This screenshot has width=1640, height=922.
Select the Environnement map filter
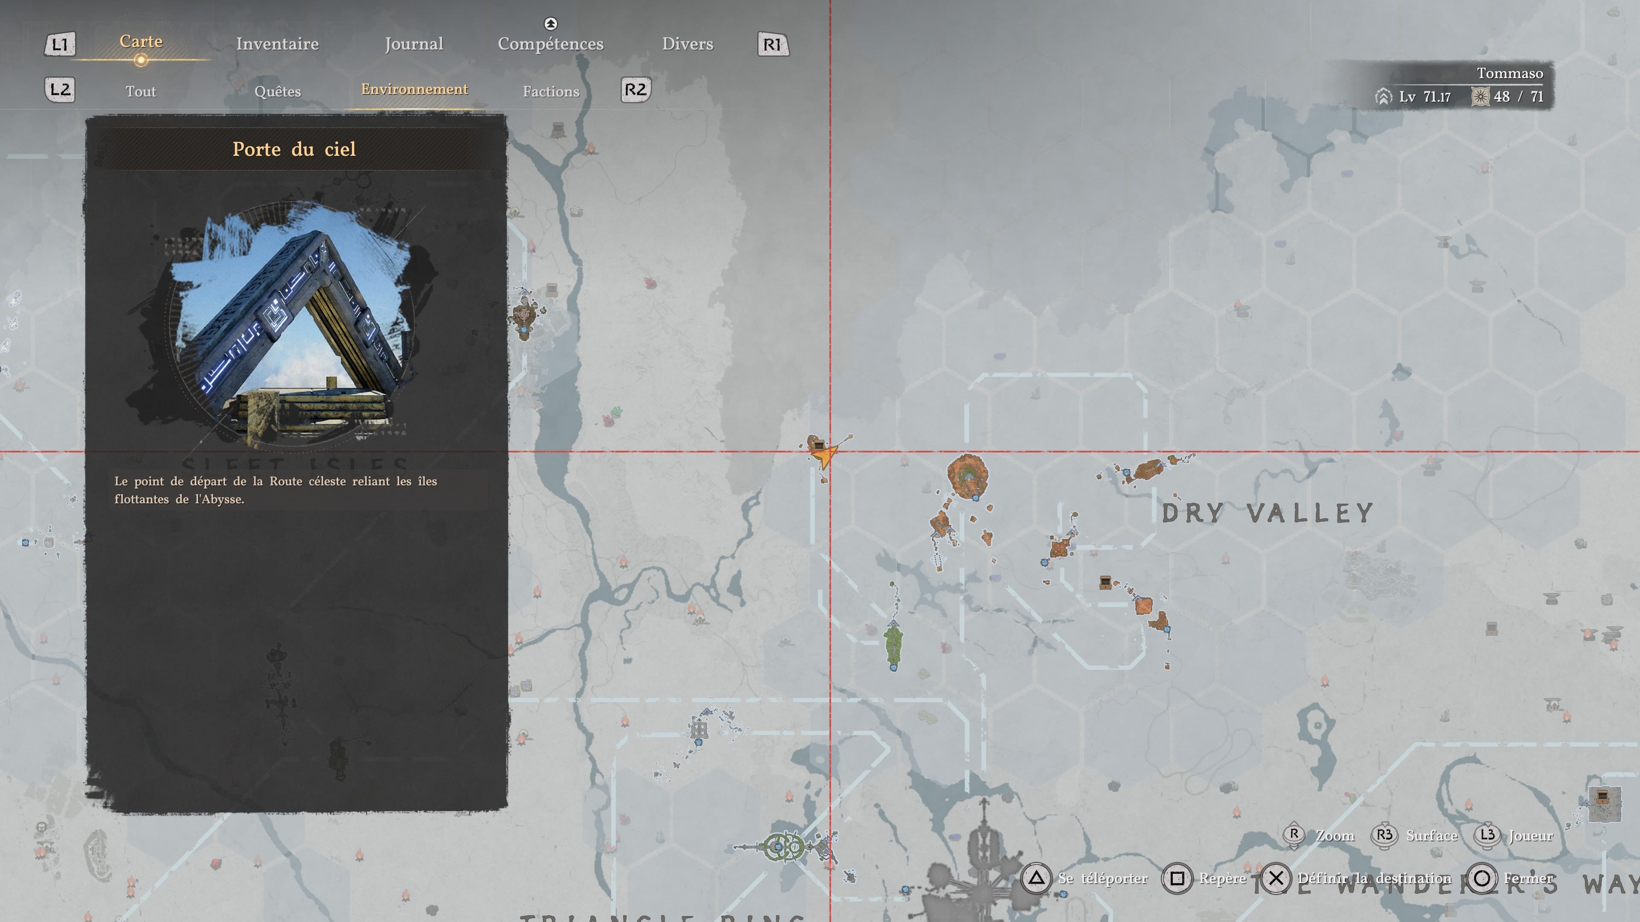pyautogui.click(x=414, y=89)
